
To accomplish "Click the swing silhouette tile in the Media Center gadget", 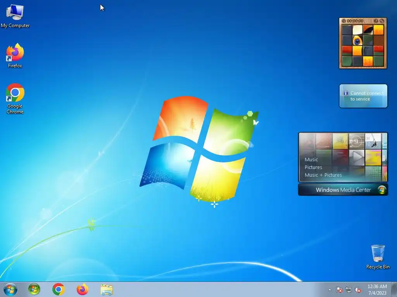I will [373, 141].
